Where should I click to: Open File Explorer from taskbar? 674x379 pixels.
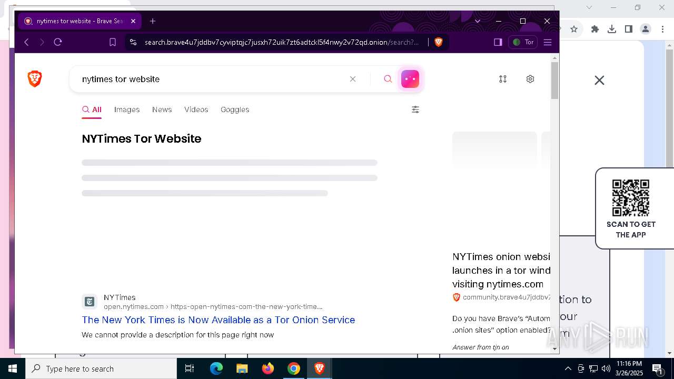coord(242,368)
